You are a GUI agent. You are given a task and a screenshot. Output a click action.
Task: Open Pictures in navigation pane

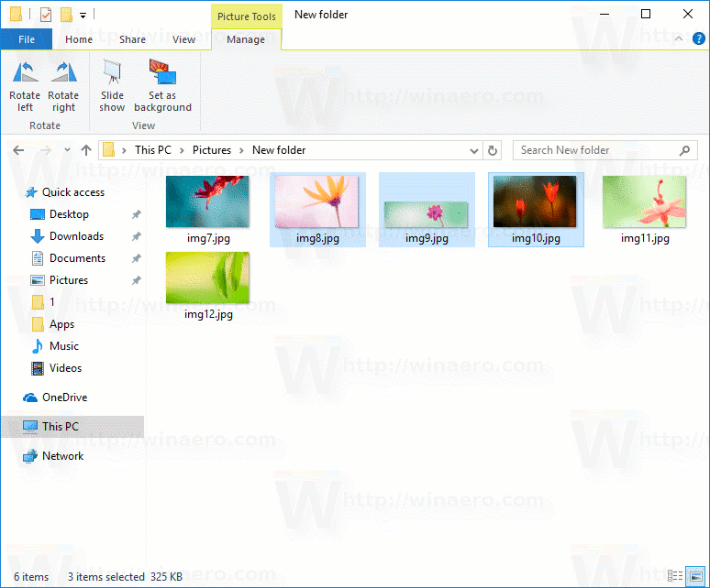click(x=69, y=280)
